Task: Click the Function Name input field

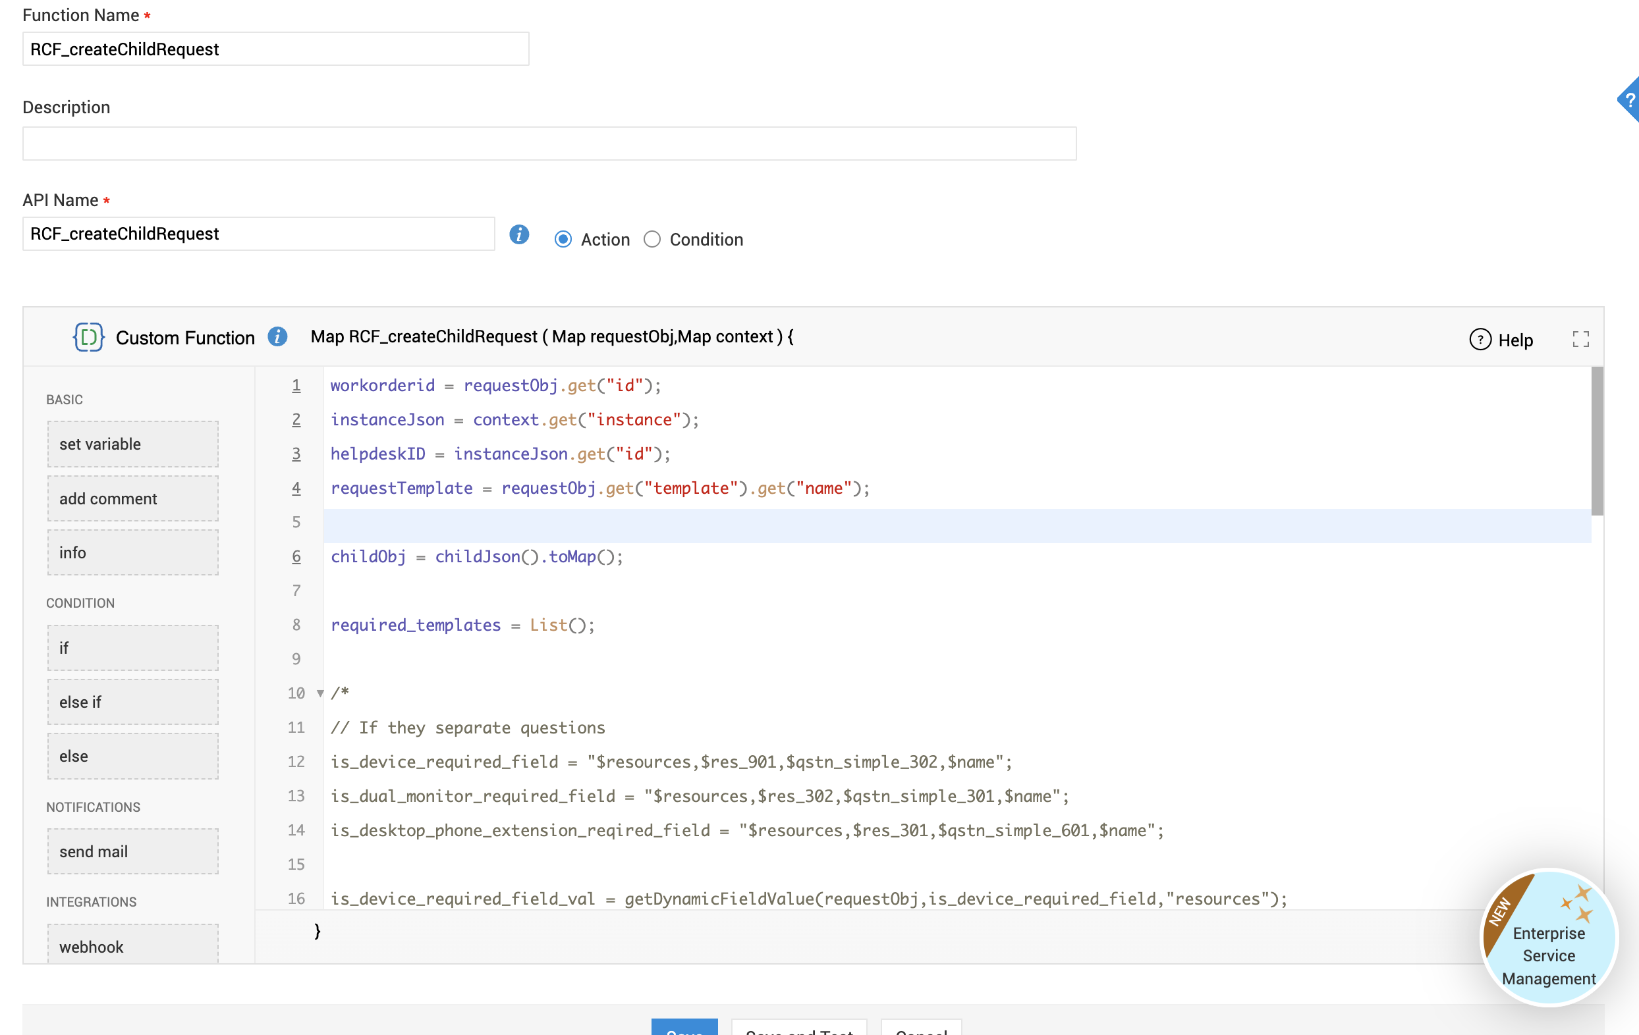Action: pos(275,49)
